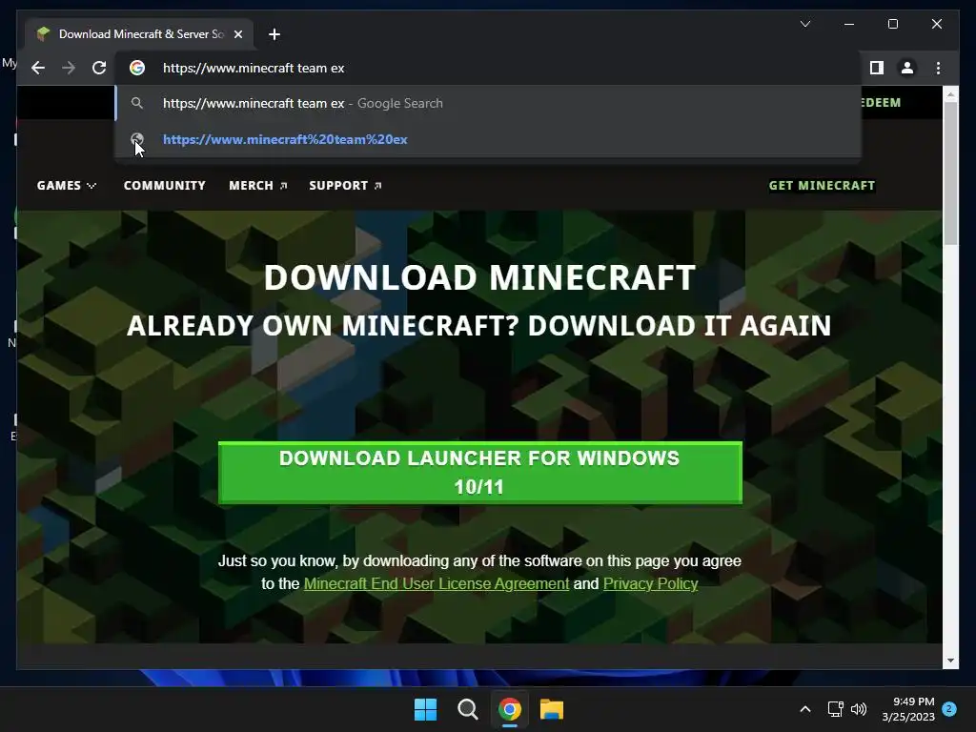Choose the minecraft%20team%20ex URL suggestion
Image resolution: width=976 pixels, height=732 pixels.
[x=489, y=139]
